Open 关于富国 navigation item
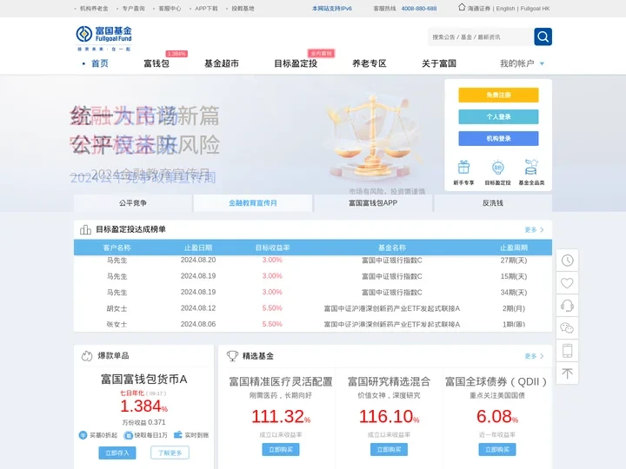626x469 pixels. click(439, 63)
